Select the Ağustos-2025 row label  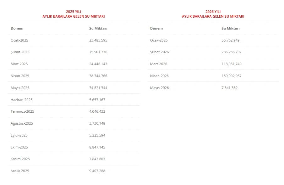22,123
